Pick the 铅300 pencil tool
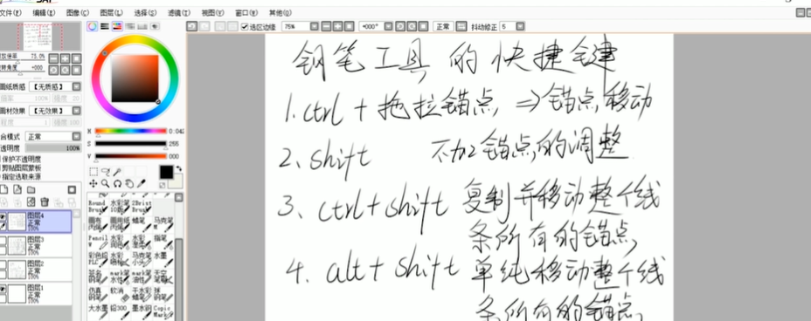 [119, 311]
